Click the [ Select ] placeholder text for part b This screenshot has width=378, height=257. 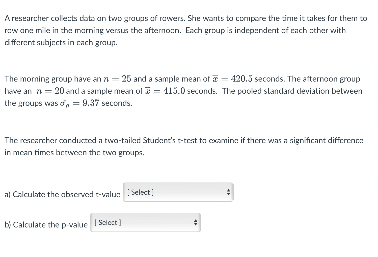[x=107, y=222]
